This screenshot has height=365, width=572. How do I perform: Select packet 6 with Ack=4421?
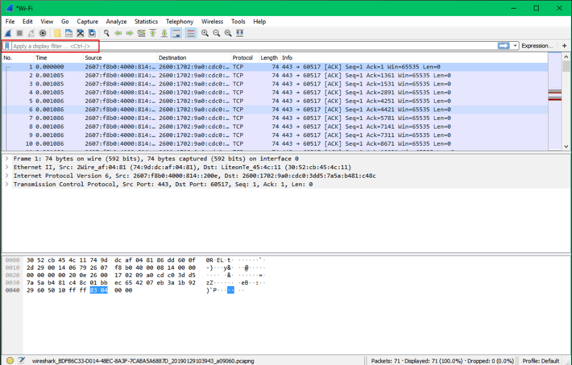(x=275, y=110)
